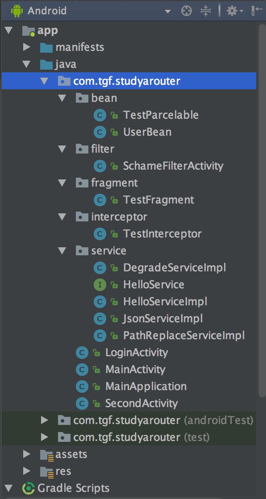Screen dimensions: 266x499
Task: Select the LoginActivity class
Action: [137, 353]
